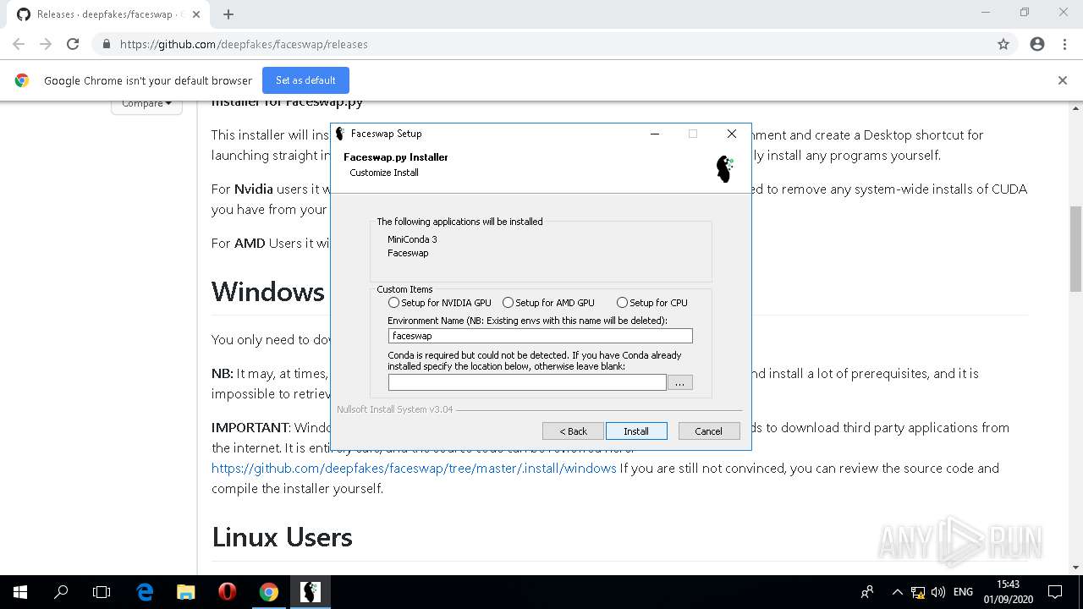Cancel the Faceswap setup
The image size is (1083, 609).
point(709,431)
